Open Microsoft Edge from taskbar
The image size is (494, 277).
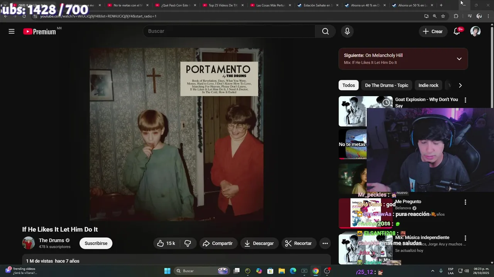(x=293, y=271)
